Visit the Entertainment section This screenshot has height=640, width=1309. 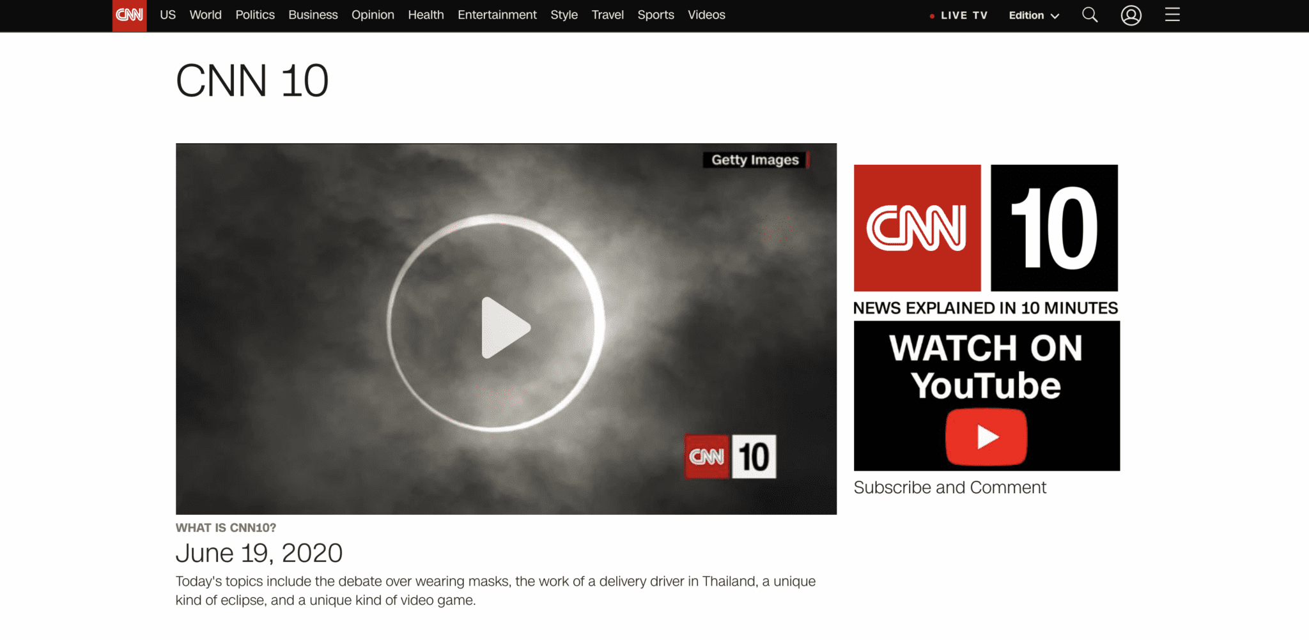(497, 15)
